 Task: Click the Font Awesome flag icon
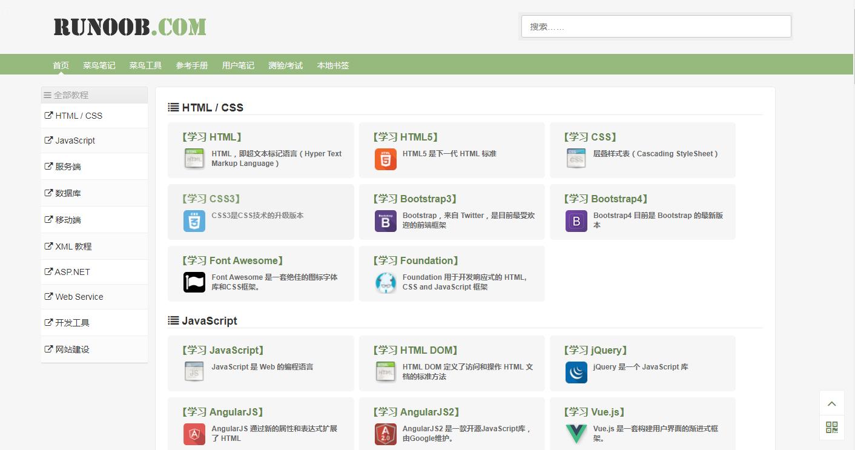coord(194,282)
